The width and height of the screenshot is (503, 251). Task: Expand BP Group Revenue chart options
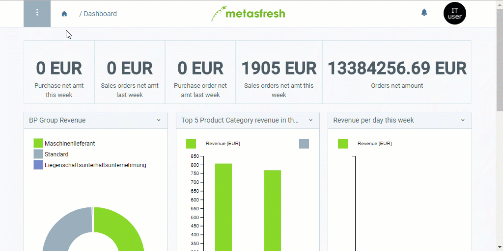pos(159,120)
